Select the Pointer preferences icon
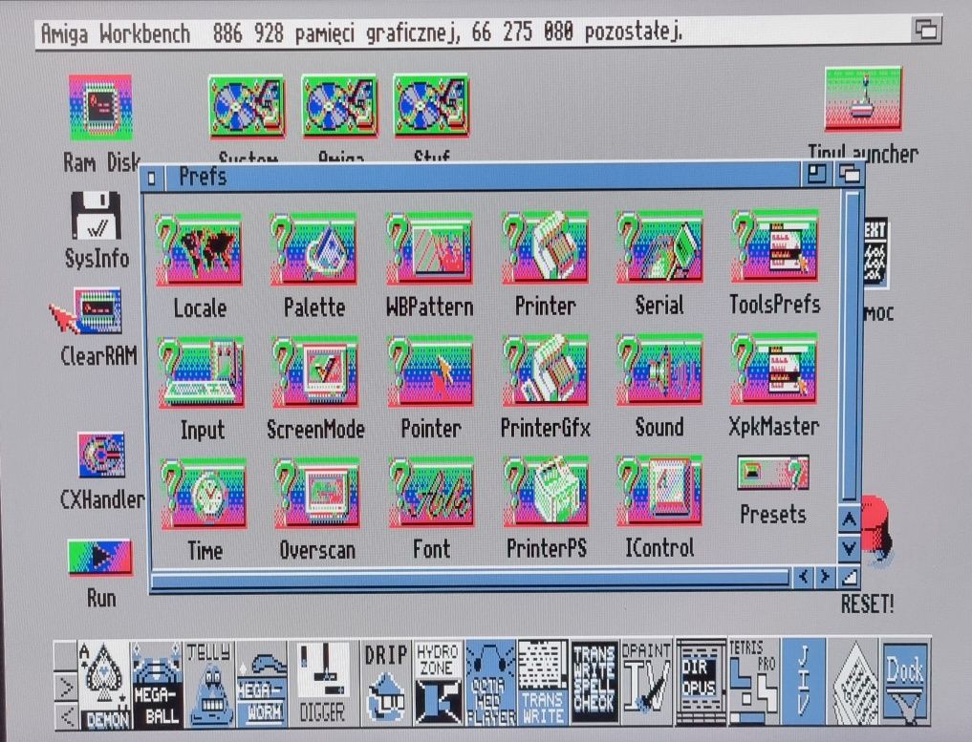Image resolution: width=972 pixels, height=742 pixels. [x=430, y=371]
